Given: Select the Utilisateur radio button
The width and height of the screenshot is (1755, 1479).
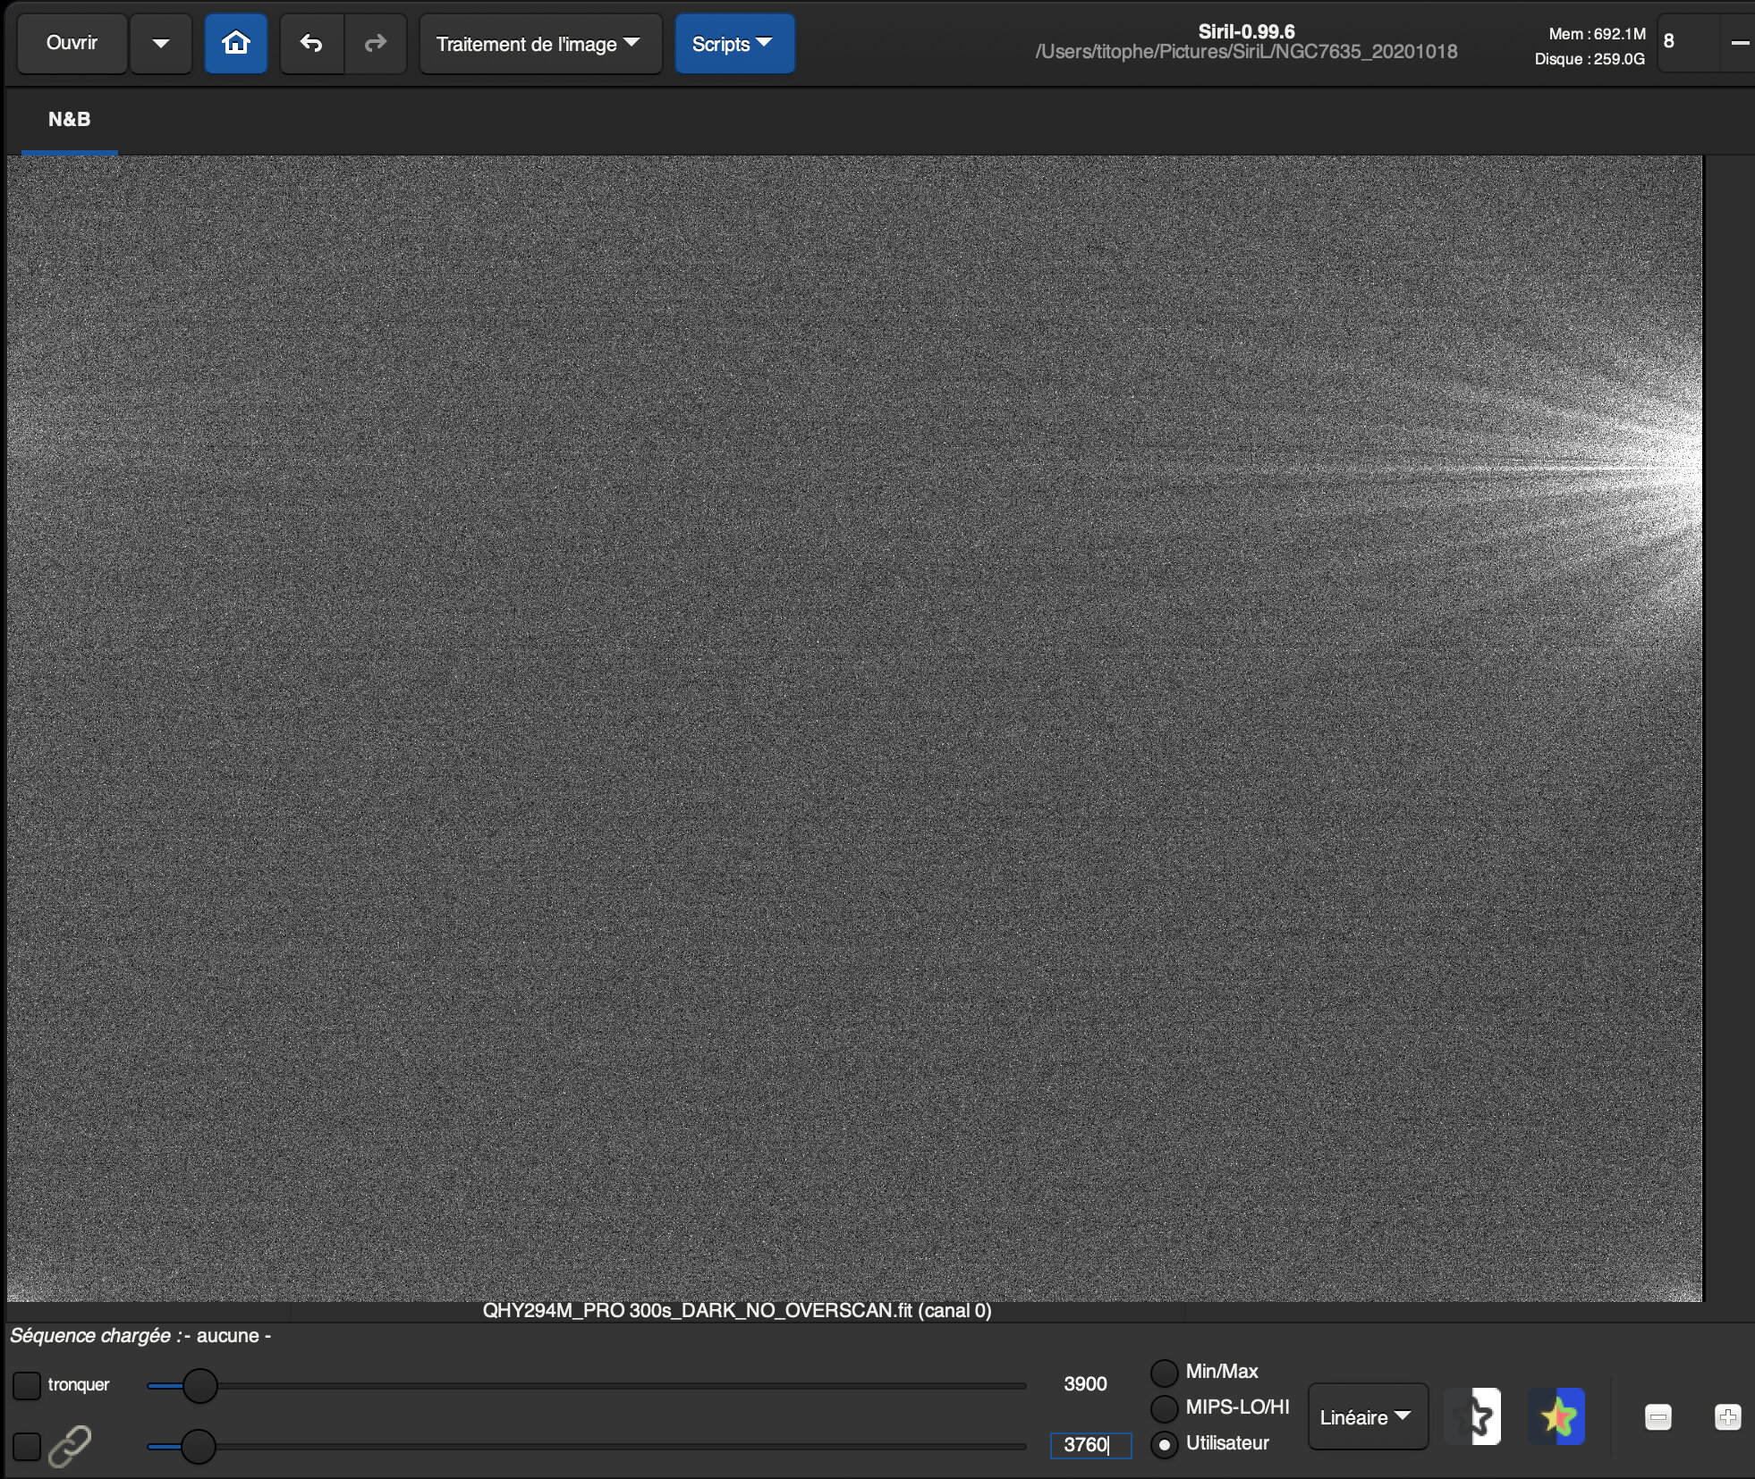Looking at the screenshot, I should (x=1164, y=1444).
